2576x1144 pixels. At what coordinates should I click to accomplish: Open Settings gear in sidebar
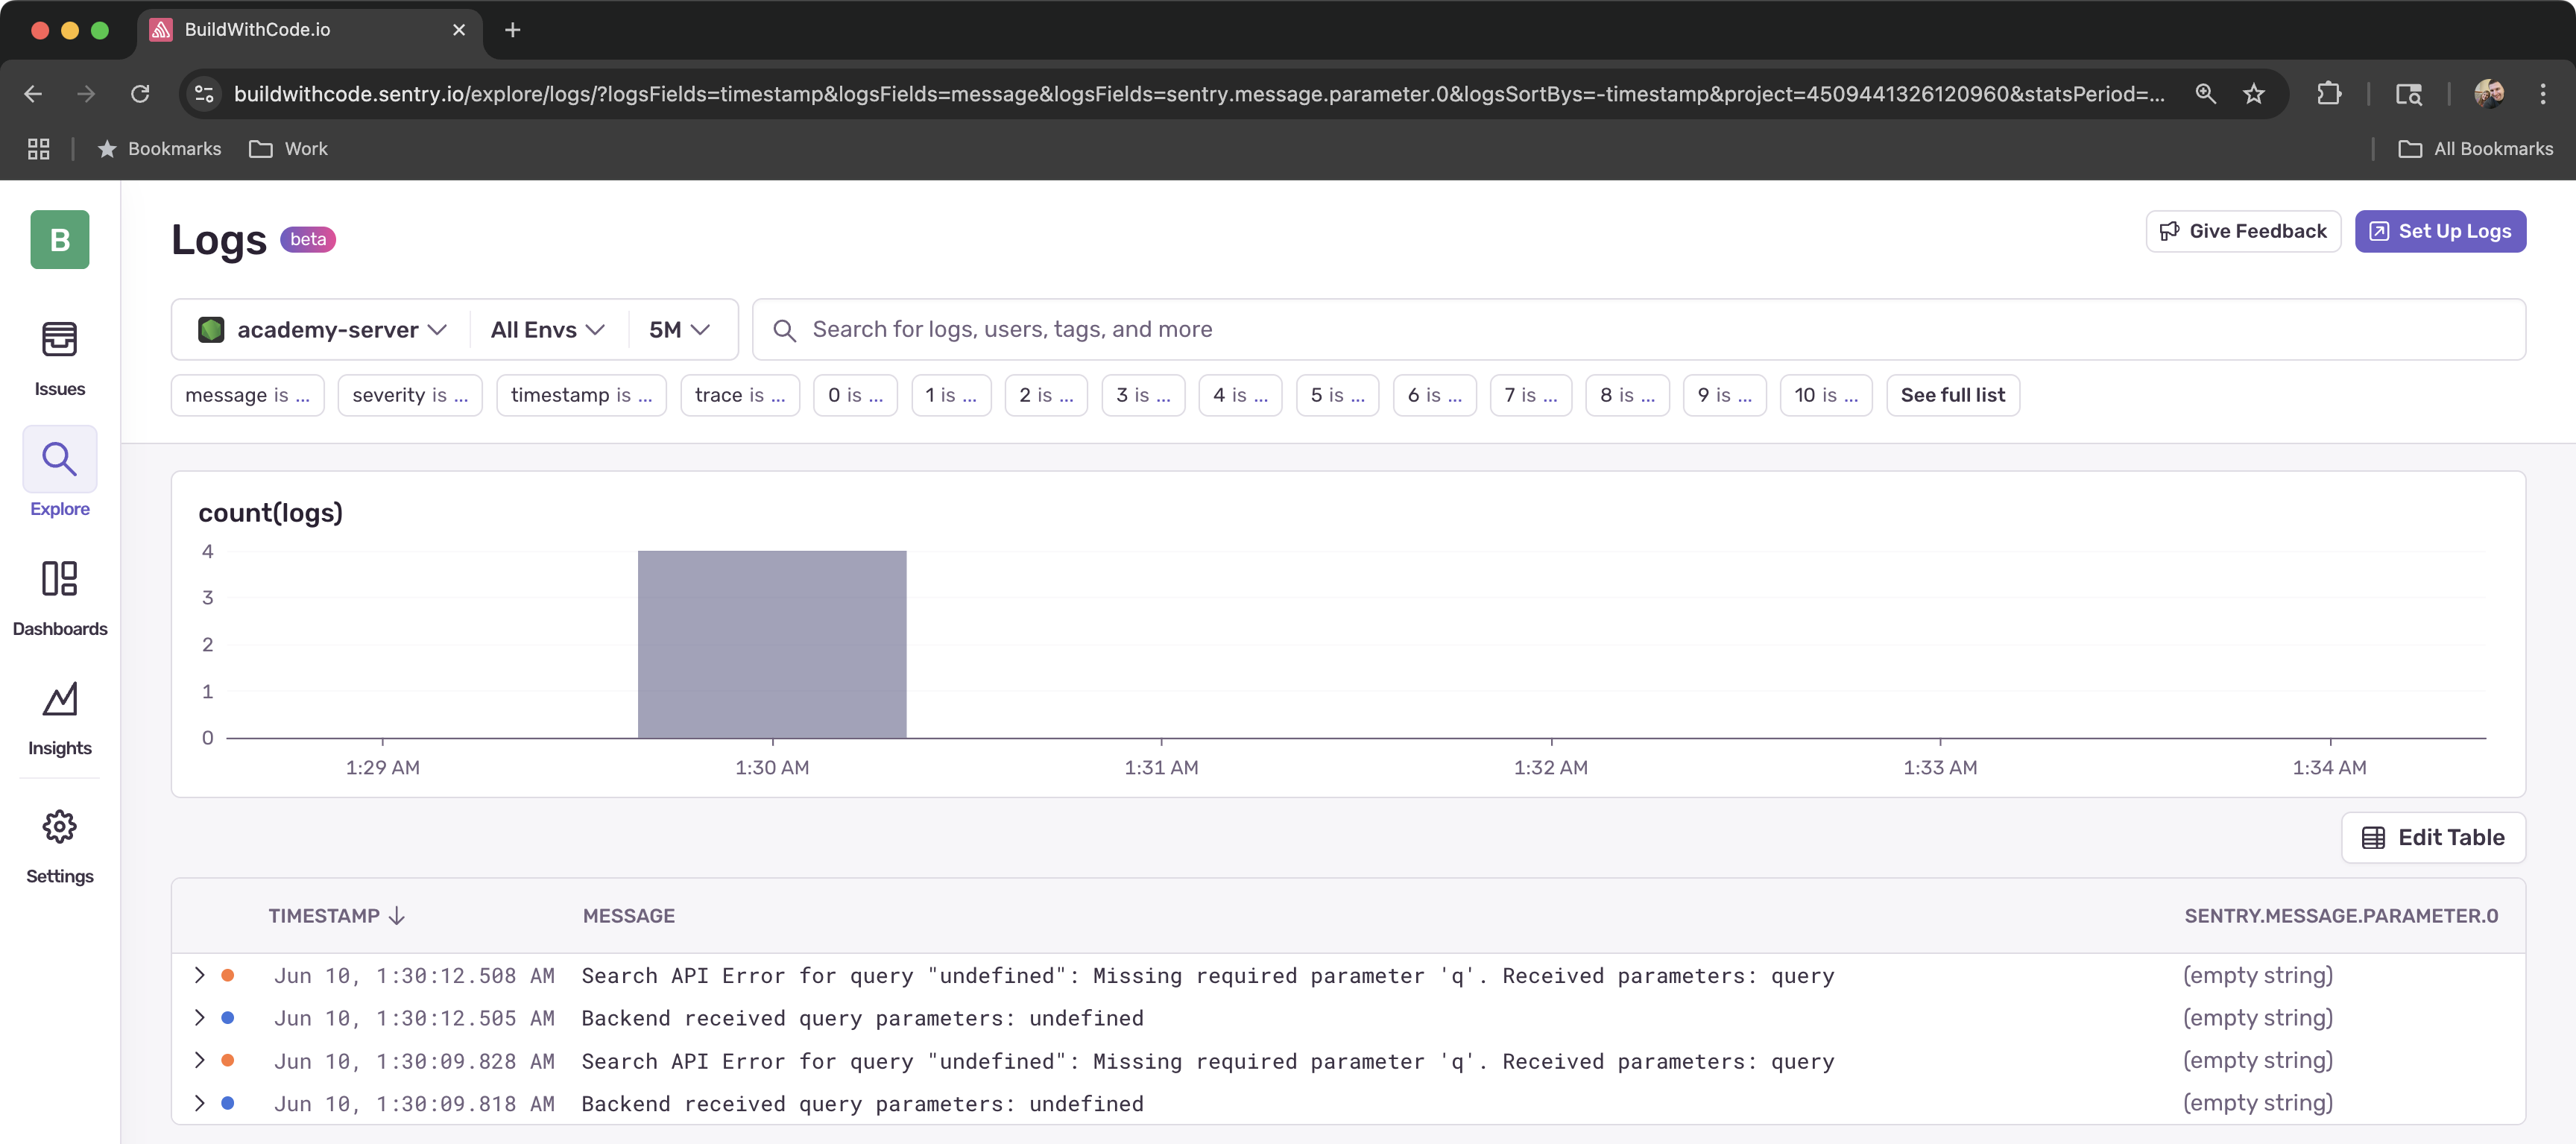point(59,846)
